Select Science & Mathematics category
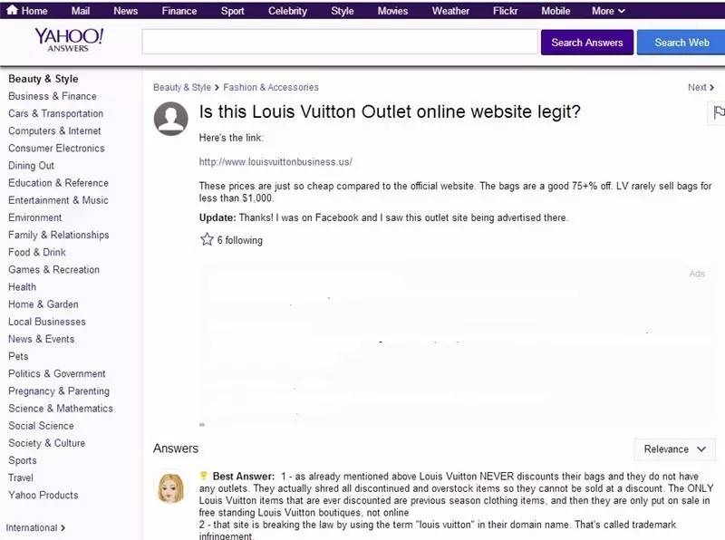Screen dimensions: 725x540 pyautogui.click(x=61, y=409)
